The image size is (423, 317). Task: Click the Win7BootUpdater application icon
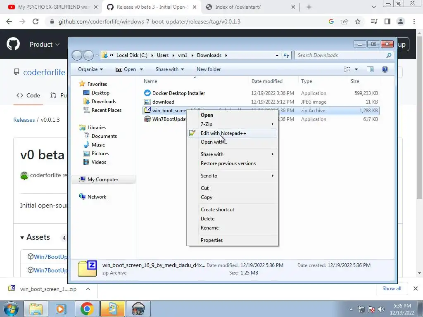(147, 119)
